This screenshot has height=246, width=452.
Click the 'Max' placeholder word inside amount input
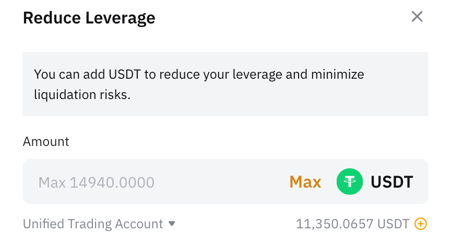52,182
